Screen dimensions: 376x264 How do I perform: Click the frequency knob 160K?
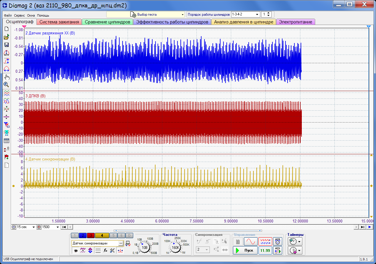coord(176,247)
